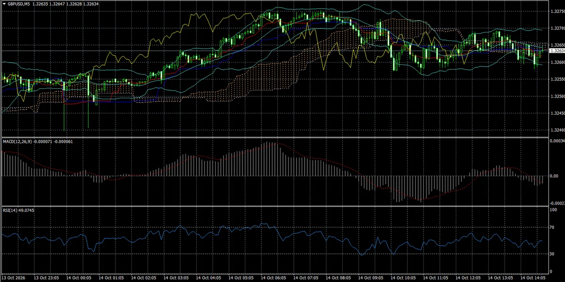The height and width of the screenshot is (282, 565).
Task: Click the 14 Oct 06:05 time label
Action: (274, 278)
